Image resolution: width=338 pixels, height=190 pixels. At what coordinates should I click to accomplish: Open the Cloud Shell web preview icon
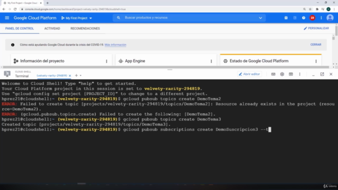291,74
